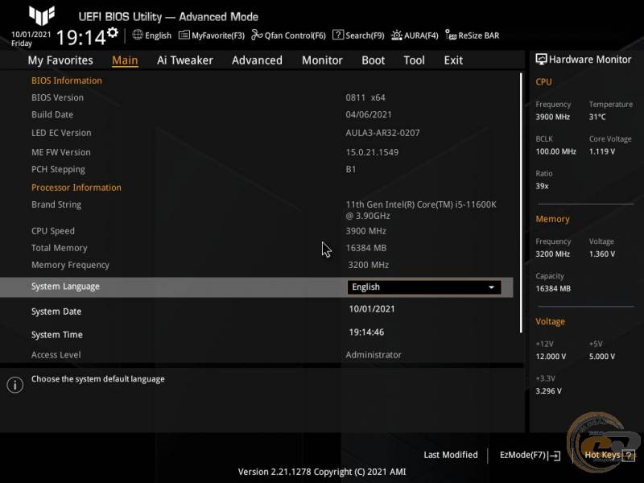Image resolution: width=644 pixels, height=483 pixels.
Task: Click the Core Voltage reading 1.119 V
Action: pyautogui.click(x=602, y=151)
